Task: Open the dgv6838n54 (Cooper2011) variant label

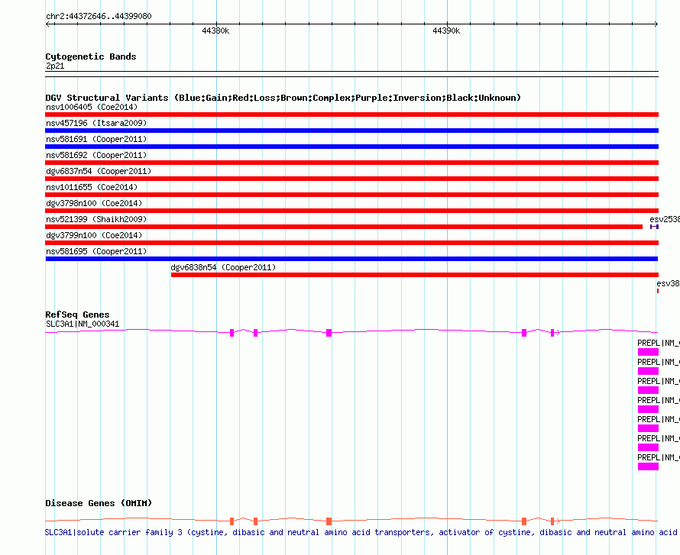Action: coord(223,267)
